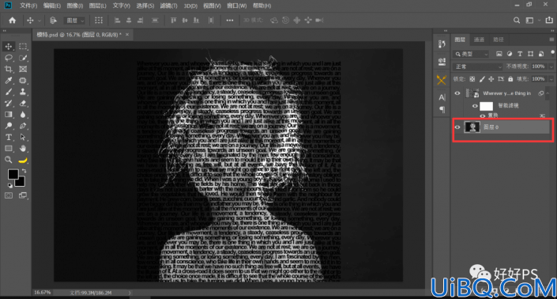Toggle visibility of 图层 0
The height and width of the screenshot is (299, 557).
457,127
